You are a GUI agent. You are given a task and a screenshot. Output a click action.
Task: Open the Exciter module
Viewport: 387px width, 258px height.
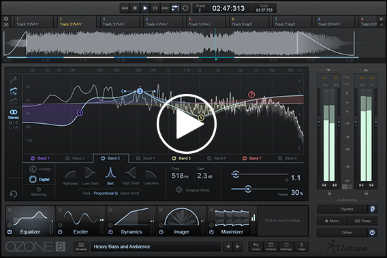tap(80, 221)
